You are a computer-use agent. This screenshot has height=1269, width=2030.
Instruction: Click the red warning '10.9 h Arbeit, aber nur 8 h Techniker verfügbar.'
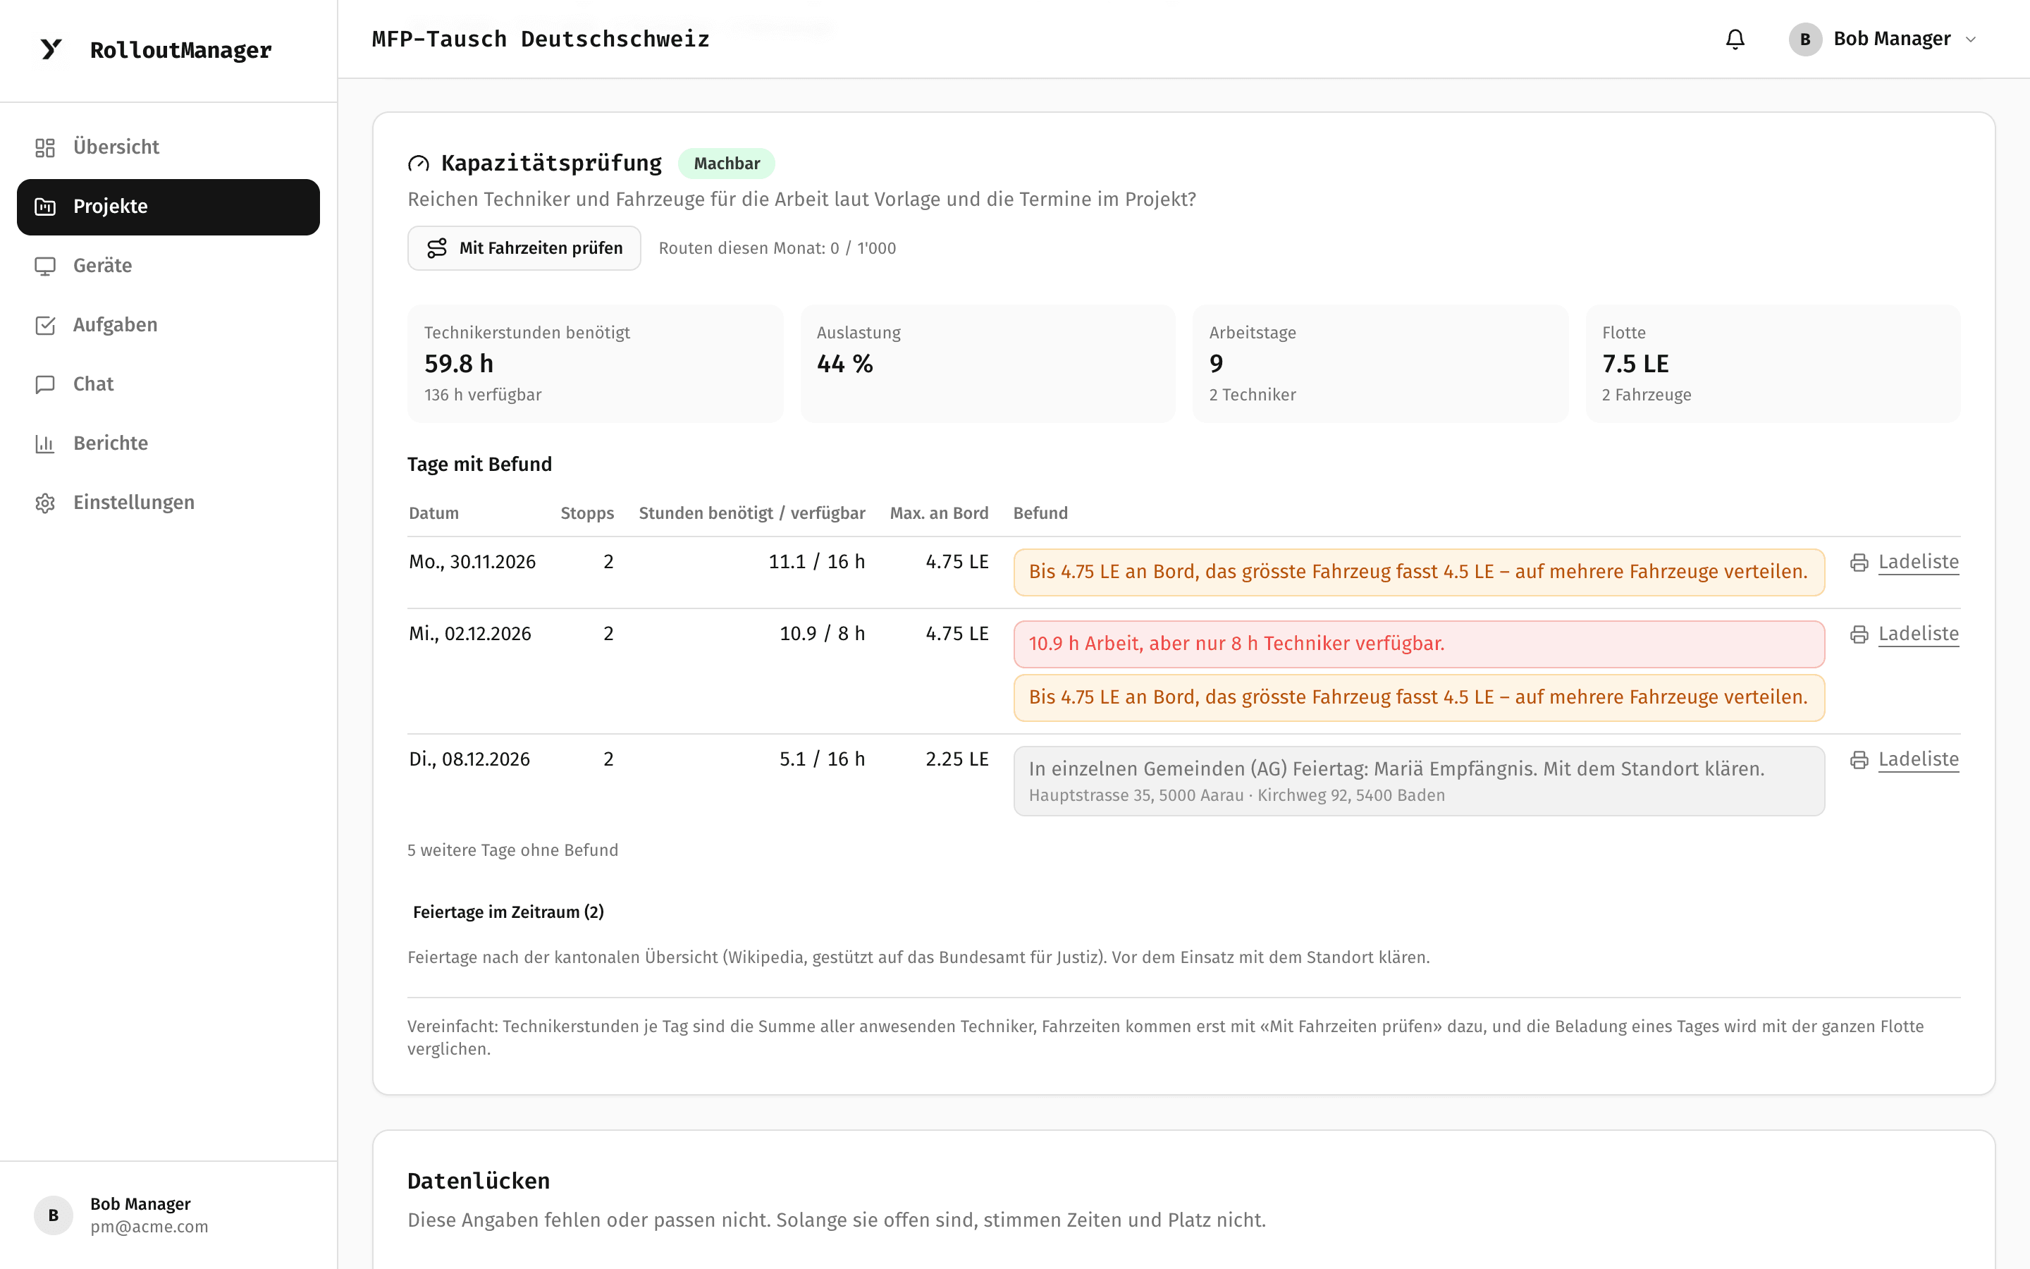click(x=1418, y=644)
